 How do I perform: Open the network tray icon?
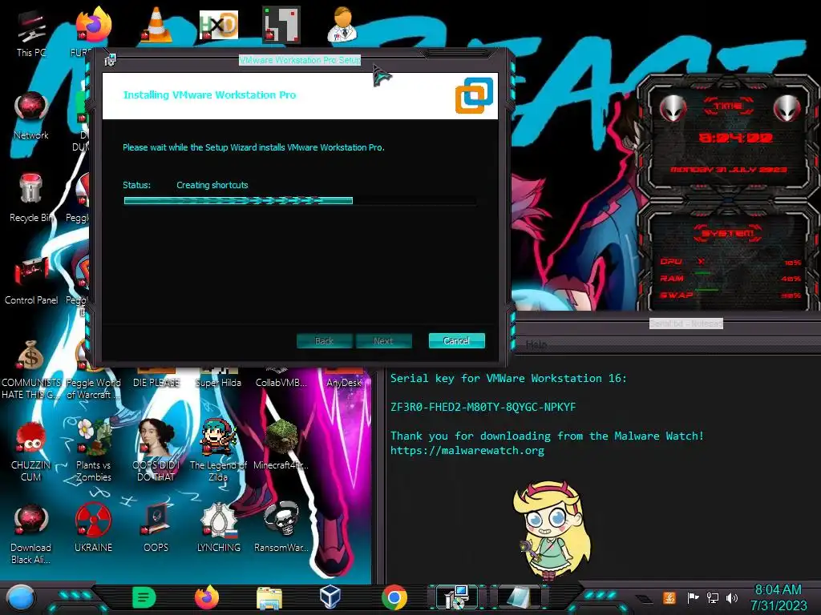click(712, 597)
